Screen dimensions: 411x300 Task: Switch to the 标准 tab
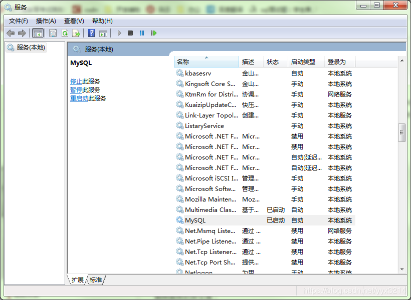[x=96, y=280]
